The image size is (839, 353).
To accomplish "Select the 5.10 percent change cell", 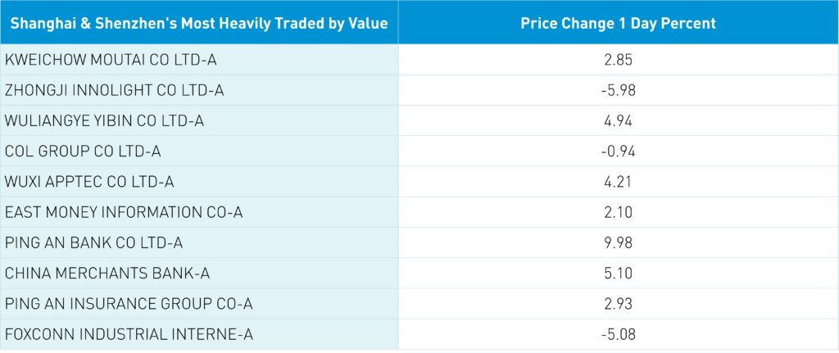I will click(618, 274).
